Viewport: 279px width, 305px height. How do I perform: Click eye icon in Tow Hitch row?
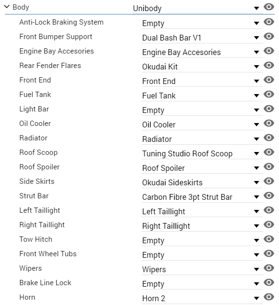point(269,239)
